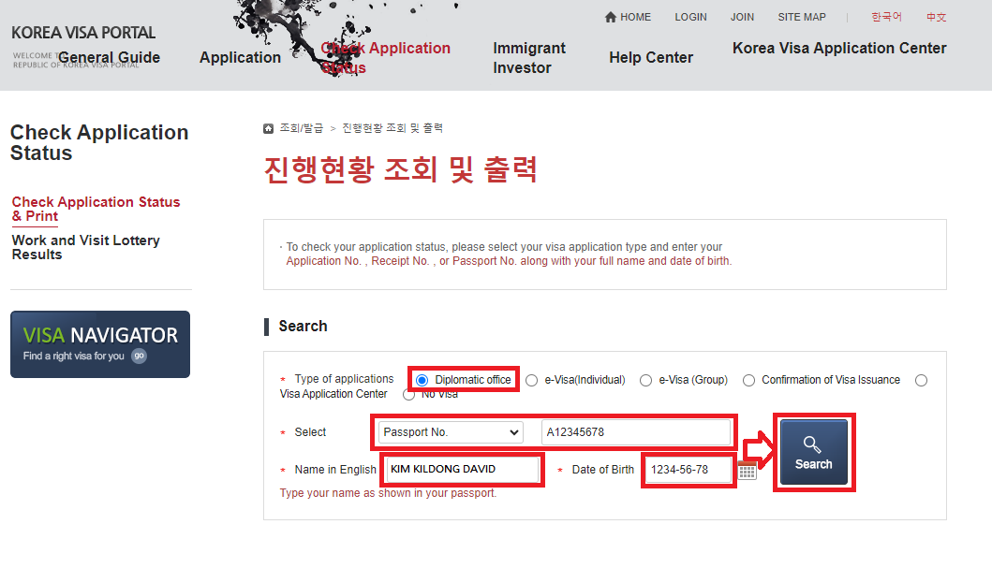The width and height of the screenshot is (992, 568).
Task: Click the breadcrumb home icon
Action: pyautogui.click(x=268, y=128)
